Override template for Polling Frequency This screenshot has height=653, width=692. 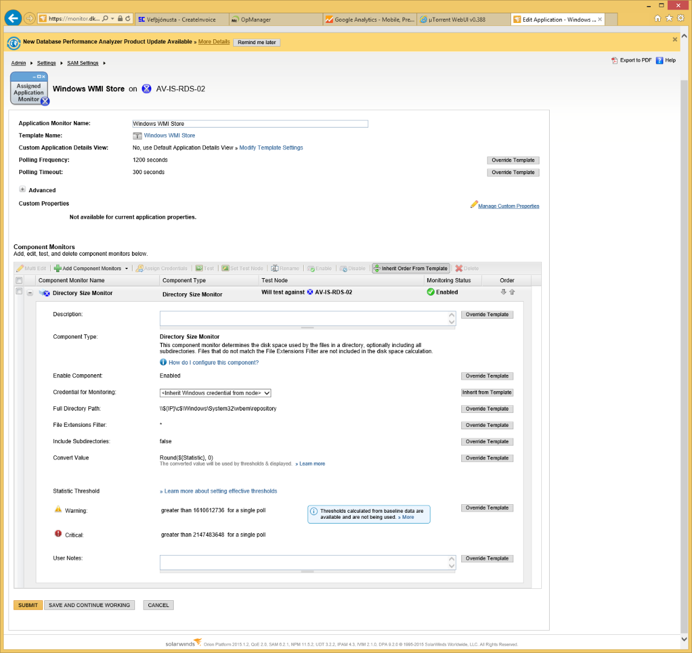[513, 160]
